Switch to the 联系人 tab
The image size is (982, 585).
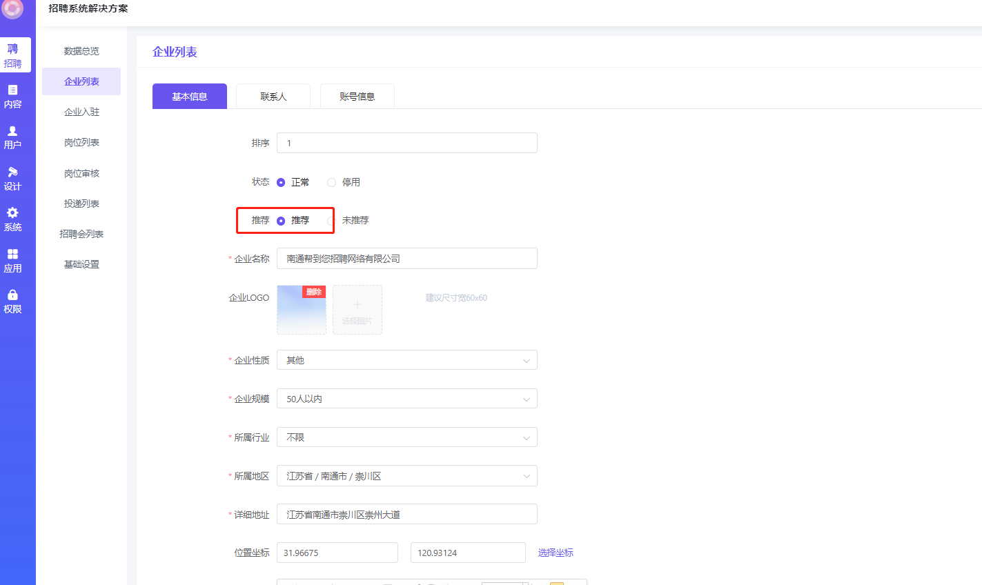(x=273, y=97)
